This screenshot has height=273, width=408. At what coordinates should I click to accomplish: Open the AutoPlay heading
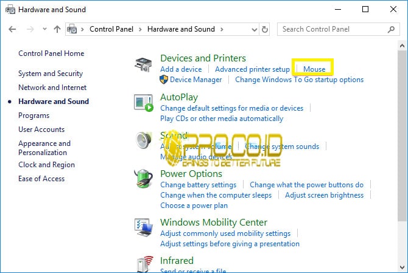(179, 97)
